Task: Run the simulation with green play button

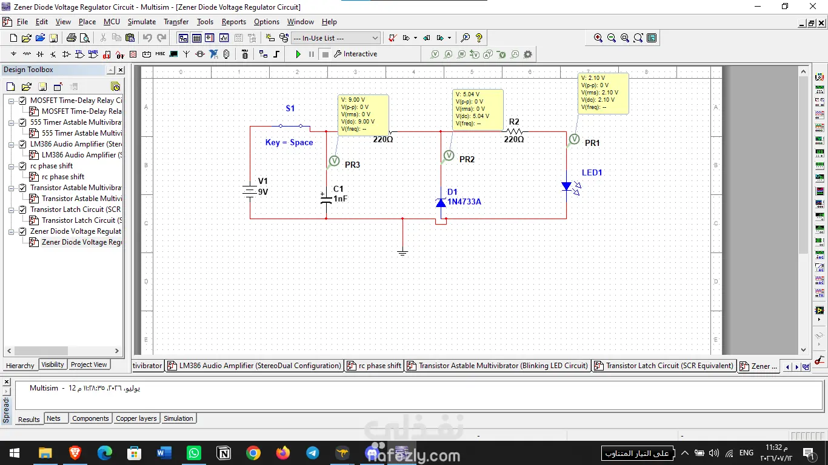Action: click(x=298, y=54)
